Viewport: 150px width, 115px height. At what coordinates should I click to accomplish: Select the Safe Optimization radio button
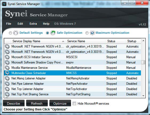[x=48, y=33]
